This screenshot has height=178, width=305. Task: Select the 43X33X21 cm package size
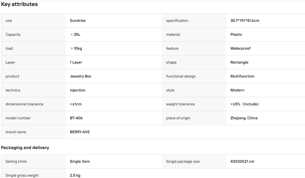click(242, 161)
